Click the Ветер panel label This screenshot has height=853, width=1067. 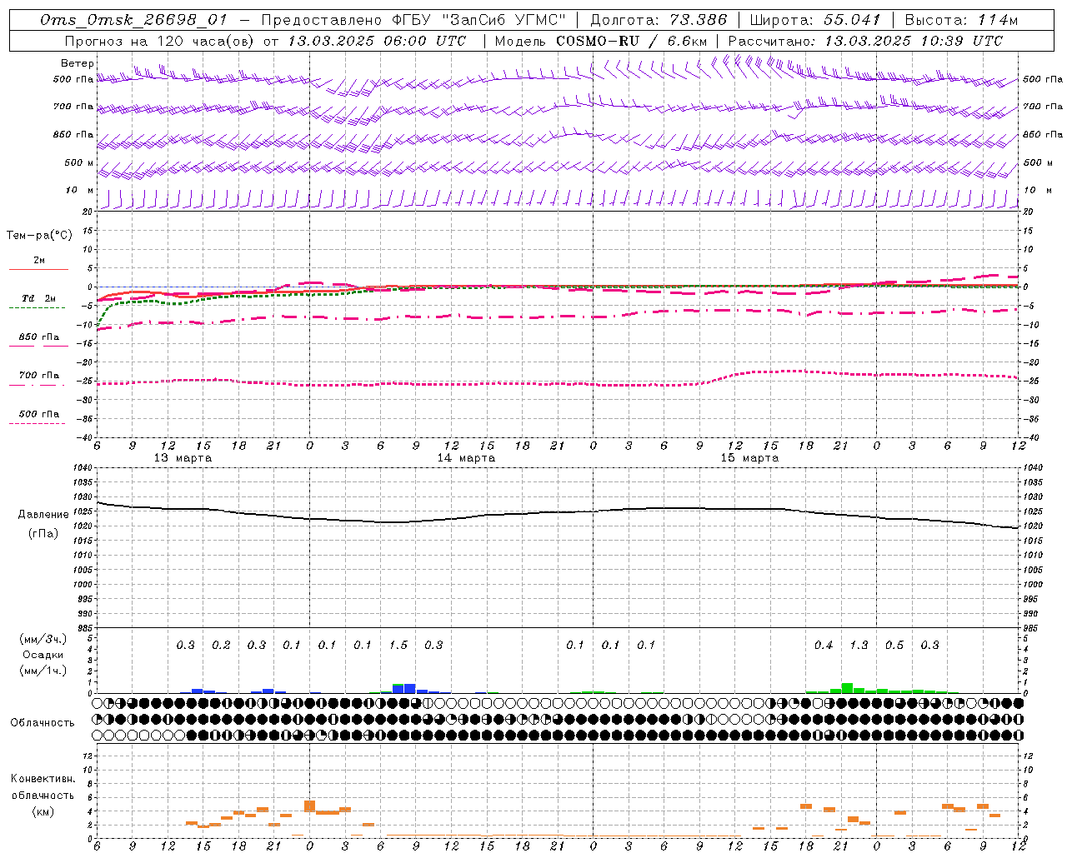coord(78,63)
